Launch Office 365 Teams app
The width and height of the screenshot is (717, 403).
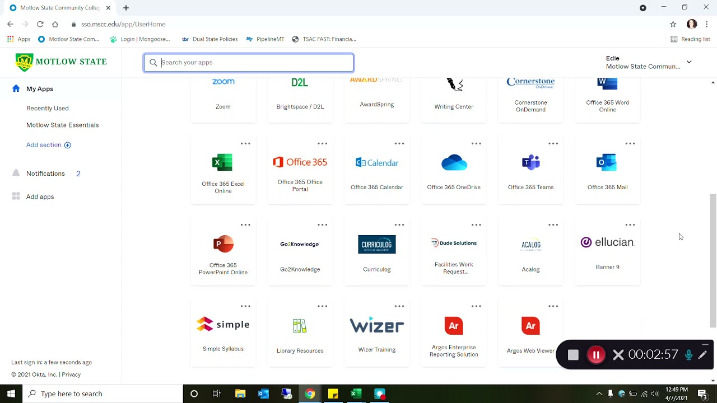530,171
